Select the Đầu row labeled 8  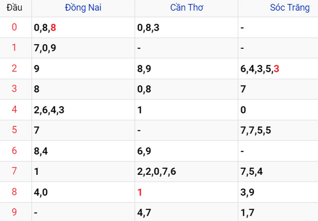[15, 192]
